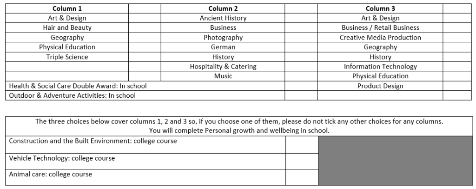Tick the box for Vehicle Technology college course
Screen dimensions: 476x189
pos(302,162)
